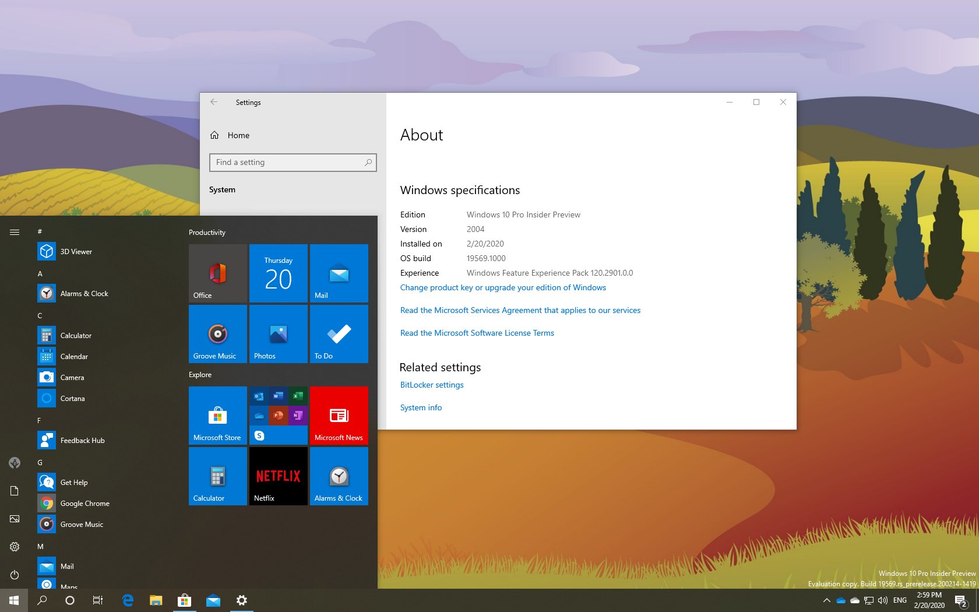The image size is (979, 612).
Task: Jump to letter A section header
Action: click(40, 274)
